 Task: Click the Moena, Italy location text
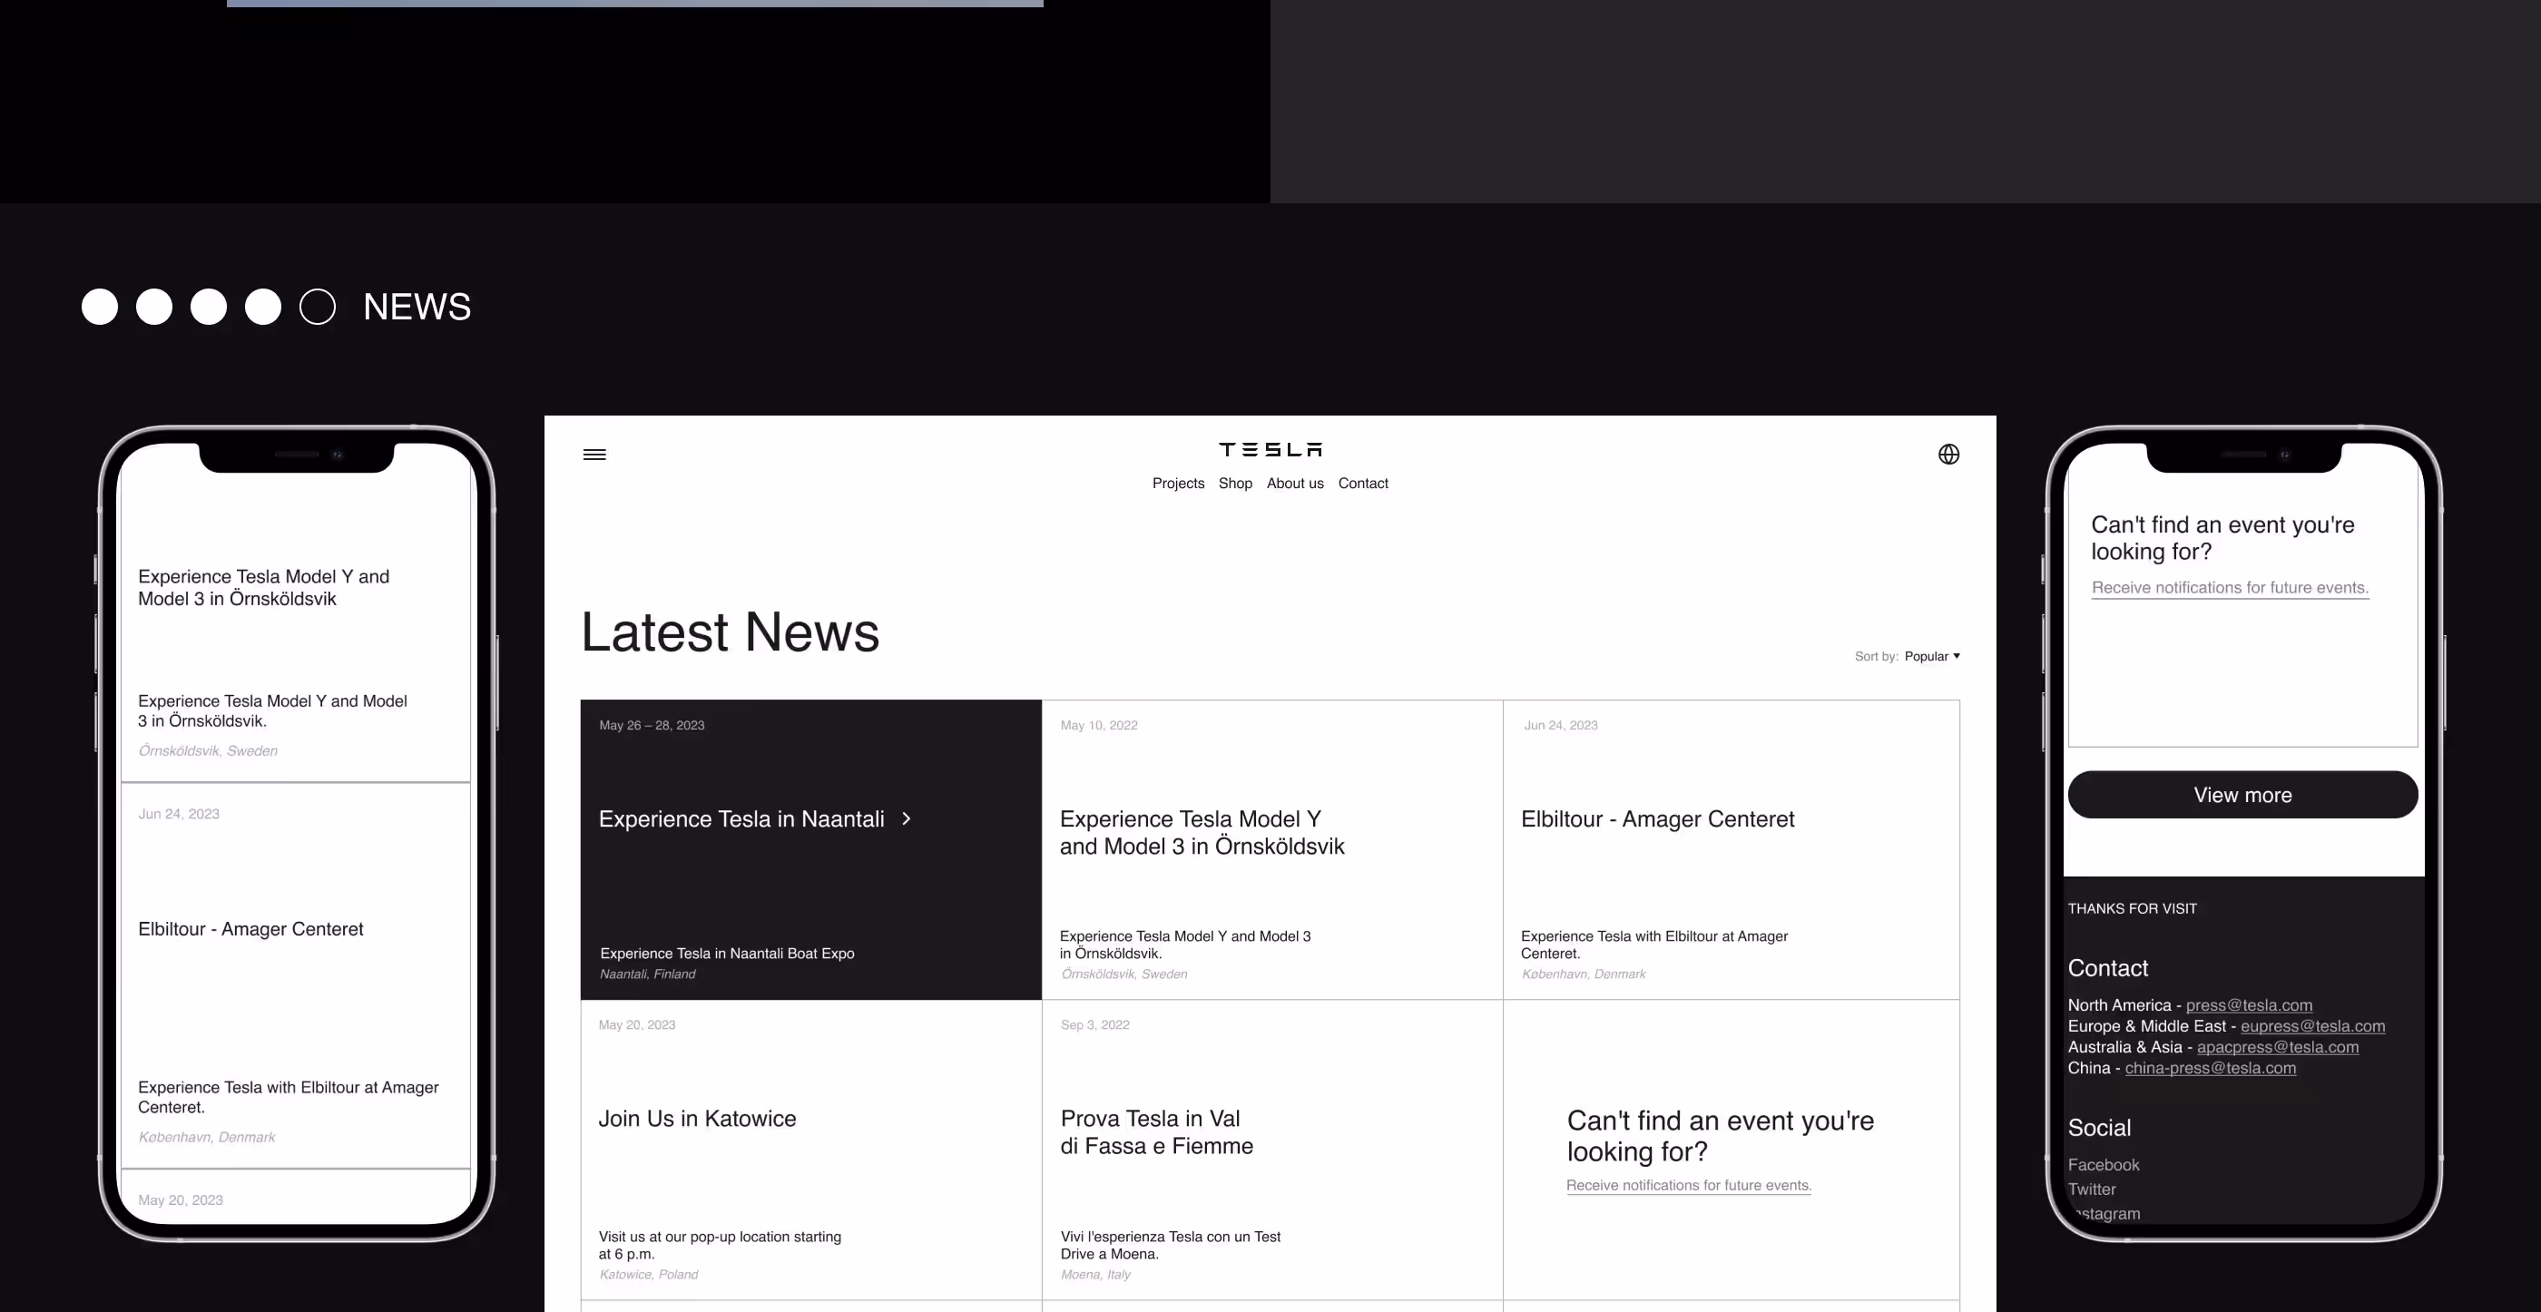tap(1096, 1275)
